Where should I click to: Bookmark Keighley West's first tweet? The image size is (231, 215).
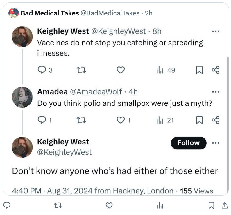pyautogui.click(x=199, y=70)
